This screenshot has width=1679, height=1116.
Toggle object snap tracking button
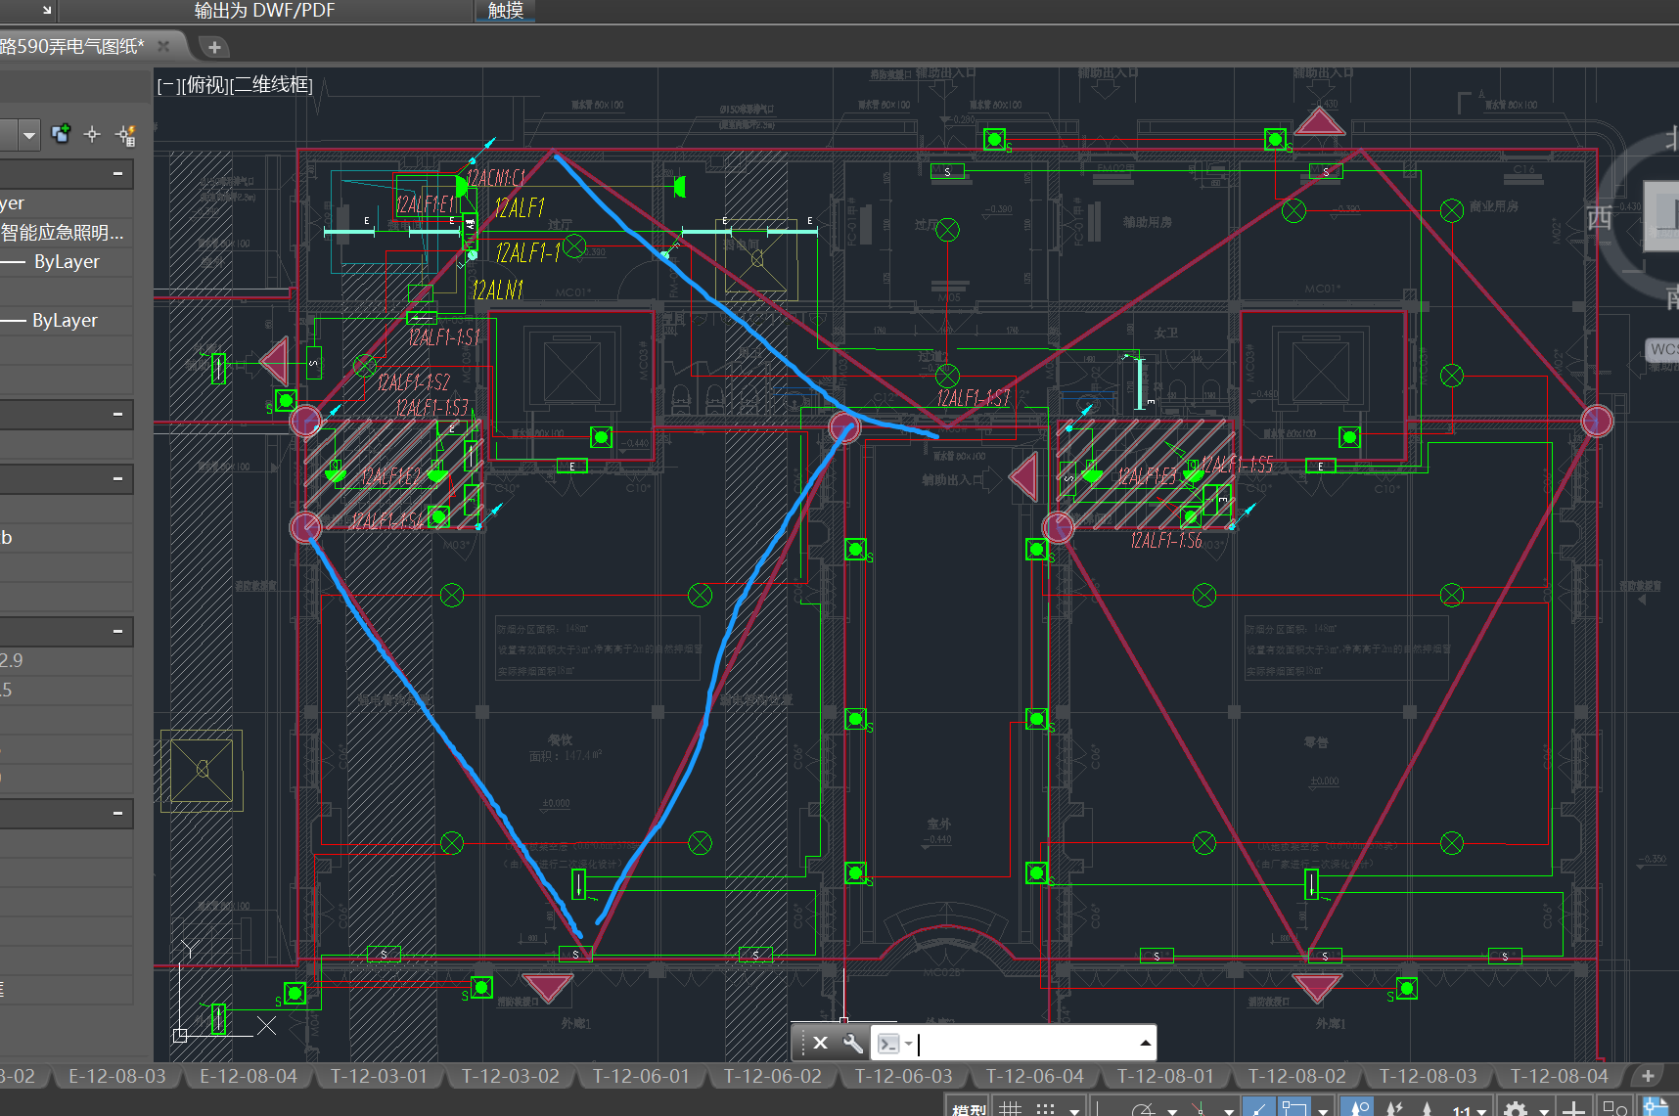pos(1258,1108)
